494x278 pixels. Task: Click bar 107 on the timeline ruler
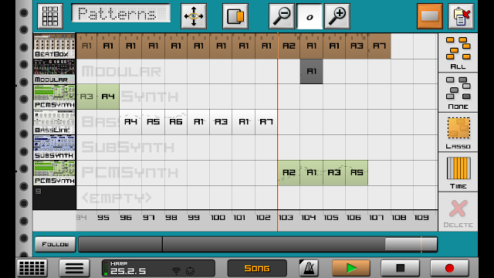pos(377,218)
